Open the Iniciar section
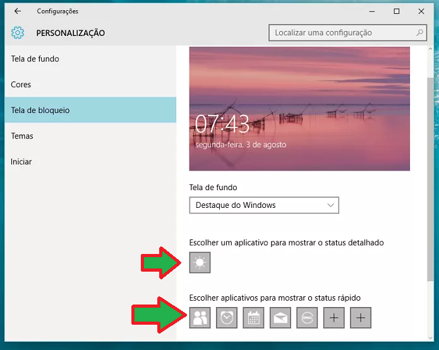Viewport: 439px width, 350px height. click(90, 162)
